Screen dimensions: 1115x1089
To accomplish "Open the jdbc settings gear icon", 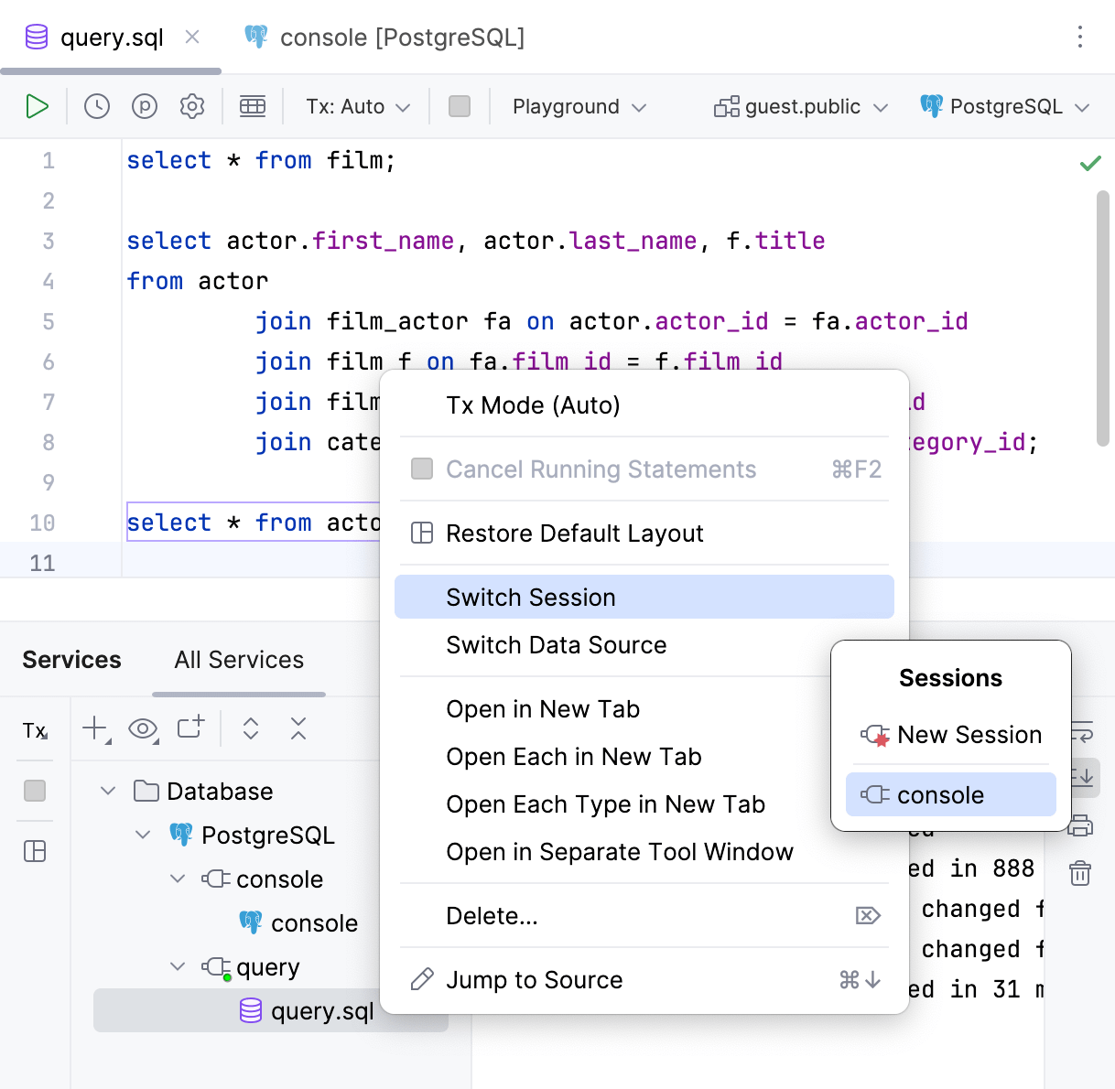I will pos(192,106).
